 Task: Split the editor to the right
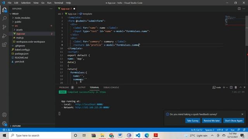(x=239, y=8)
